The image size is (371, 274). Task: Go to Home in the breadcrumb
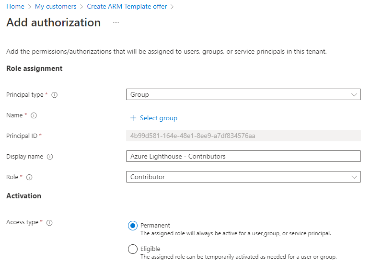pyautogui.click(x=15, y=7)
